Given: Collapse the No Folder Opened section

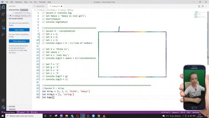Looking at the screenshot, I should coord(20,19).
